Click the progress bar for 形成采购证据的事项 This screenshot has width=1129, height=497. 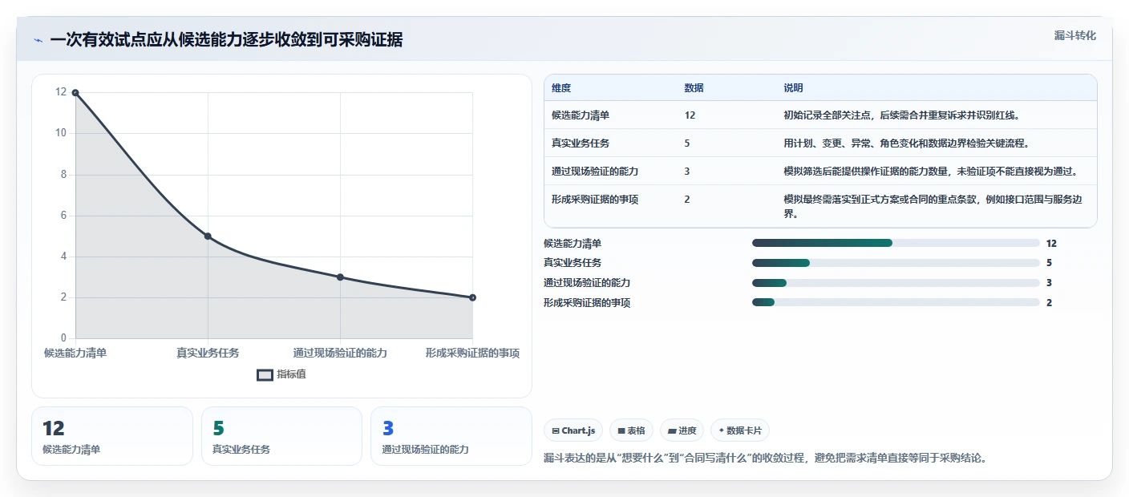pos(896,302)
